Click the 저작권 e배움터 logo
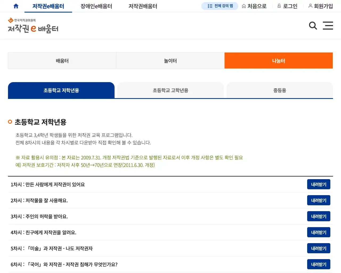341x273 pixels. tap(33, 26)
